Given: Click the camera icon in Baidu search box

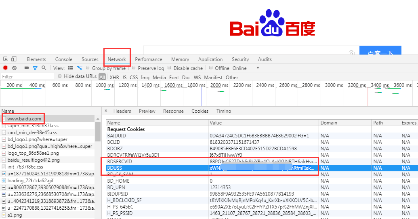Looking at the screenshot, I should (x=351, y=53).
